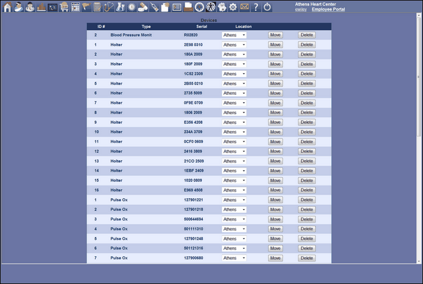Open the settings gear icon
Viewport: 423px width, 284px height.
pos(233,7)
